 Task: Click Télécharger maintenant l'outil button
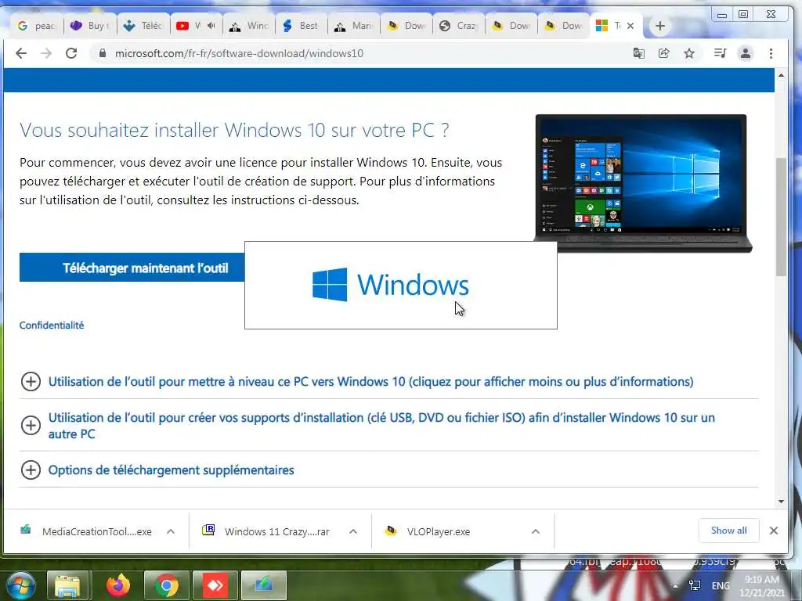pos(132,268)
